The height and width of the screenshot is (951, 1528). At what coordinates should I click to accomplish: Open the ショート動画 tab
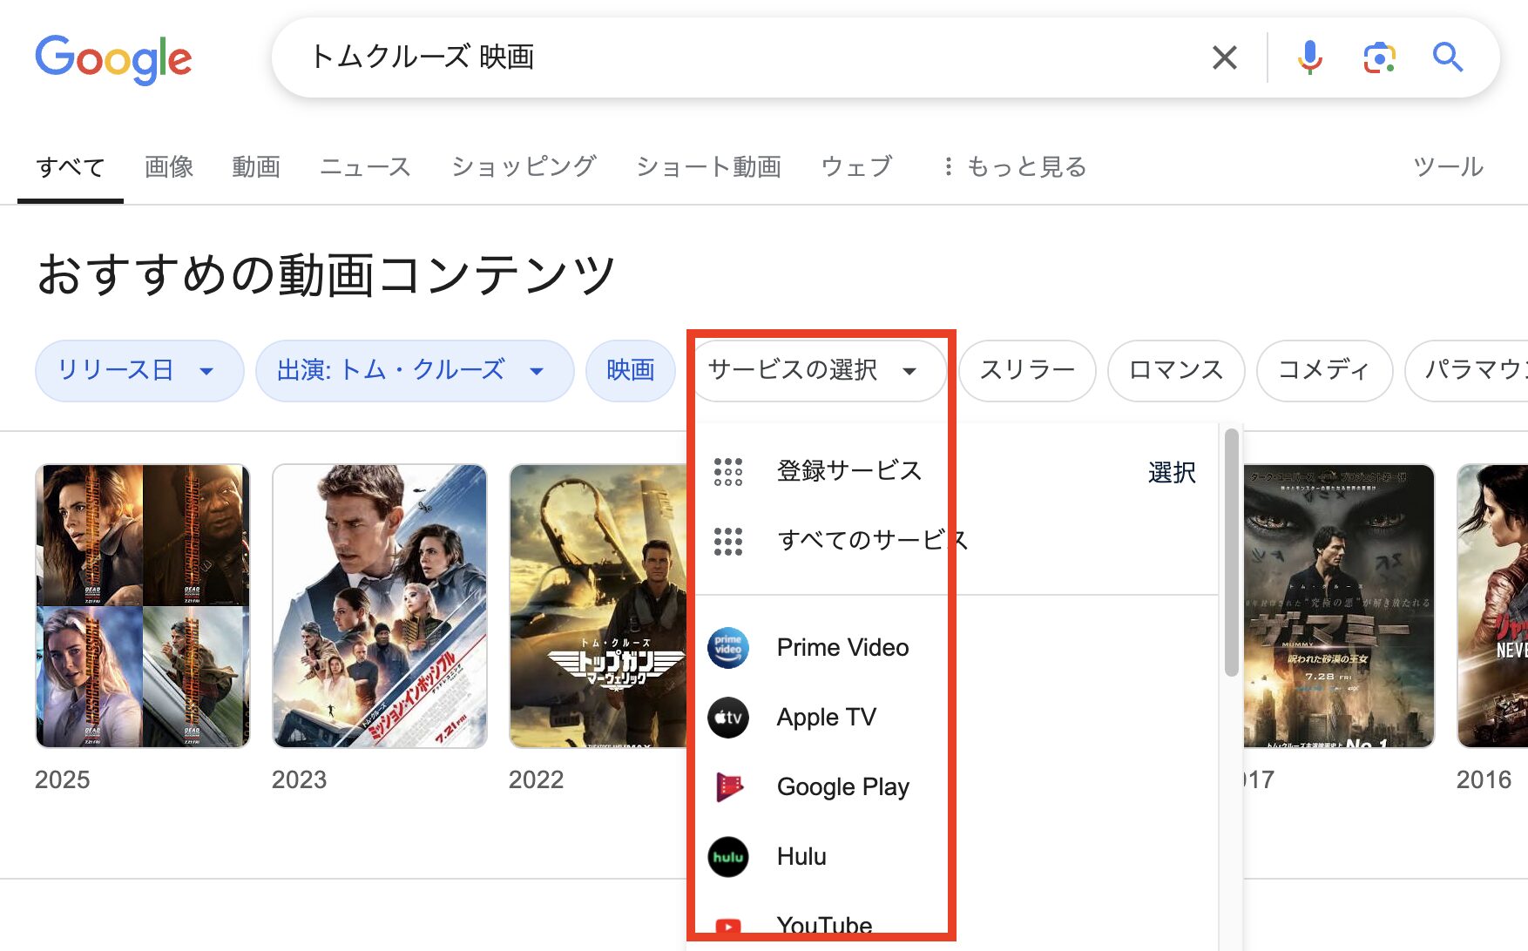(x=708, y=166)
